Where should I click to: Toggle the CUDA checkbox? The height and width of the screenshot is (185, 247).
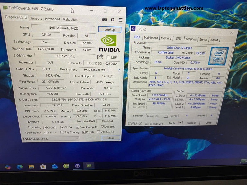(x=61, y=127)
